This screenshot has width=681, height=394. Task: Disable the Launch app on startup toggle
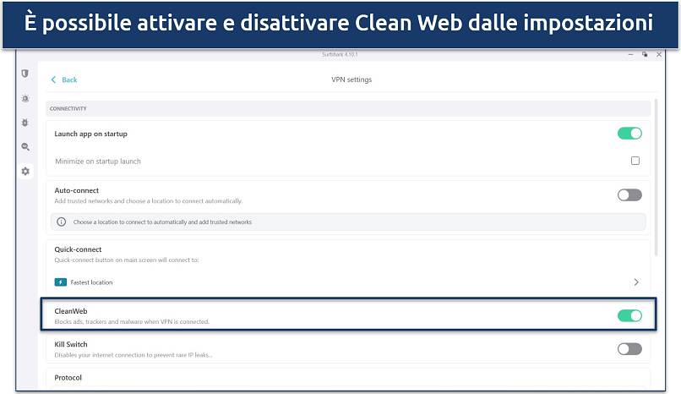[x=629, y=134]
